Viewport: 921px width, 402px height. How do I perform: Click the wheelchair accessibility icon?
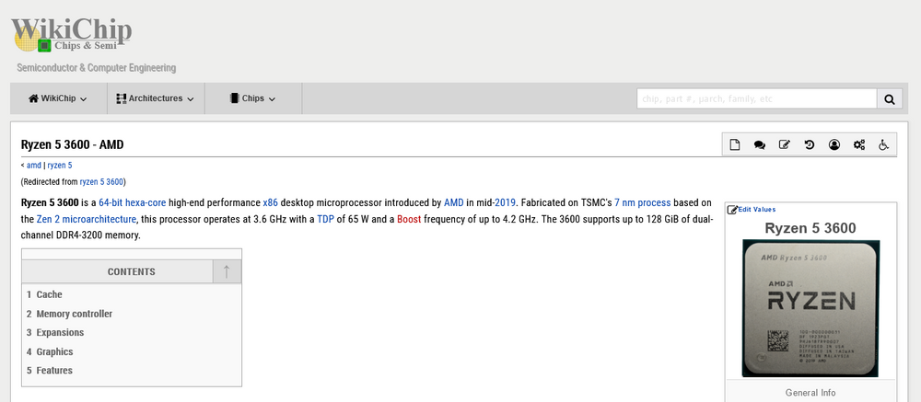coord(883,144)
